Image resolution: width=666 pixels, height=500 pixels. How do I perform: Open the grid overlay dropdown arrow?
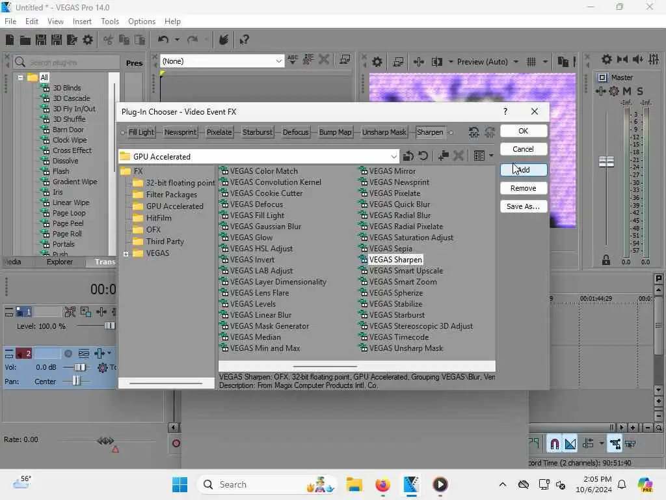(545, 62)
